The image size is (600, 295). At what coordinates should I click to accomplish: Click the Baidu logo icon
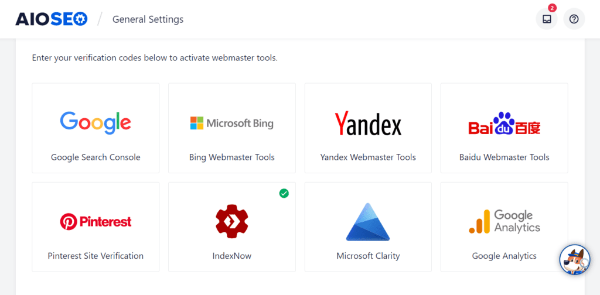tap(504, 124)
